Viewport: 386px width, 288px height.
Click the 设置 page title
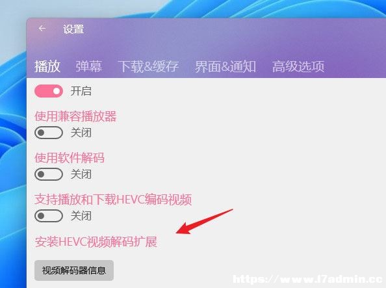[73, 29]
